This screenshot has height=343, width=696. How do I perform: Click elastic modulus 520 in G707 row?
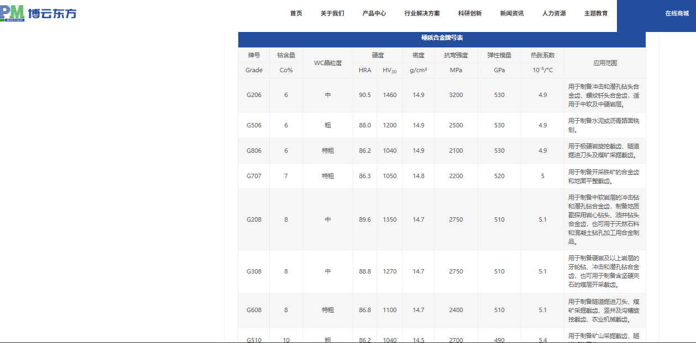(x=499, y=176)
